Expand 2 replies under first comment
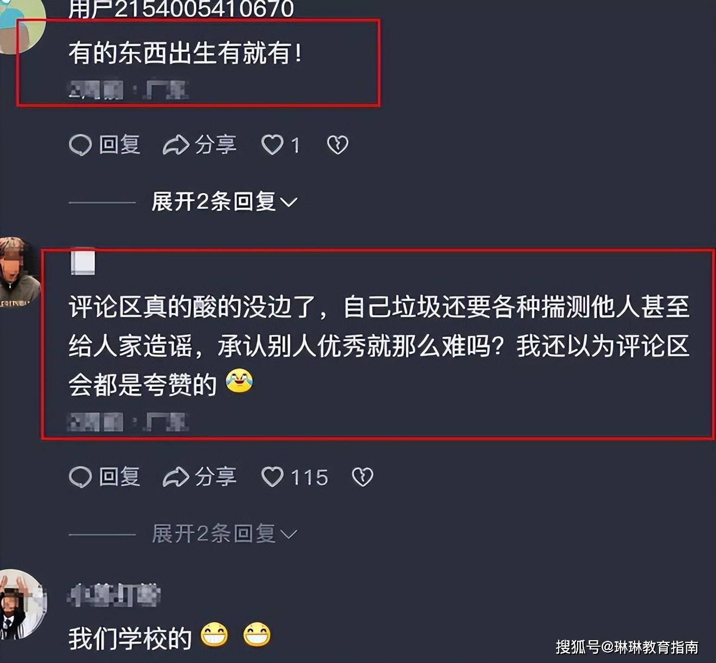The height and width of the screenshot is (663, 716). coord(224,202)
